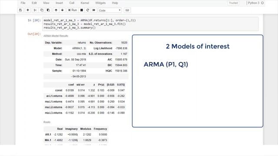Click the Frequency column header
The height and width of the screenshot is (156, 278).
(x=100, y=129)
